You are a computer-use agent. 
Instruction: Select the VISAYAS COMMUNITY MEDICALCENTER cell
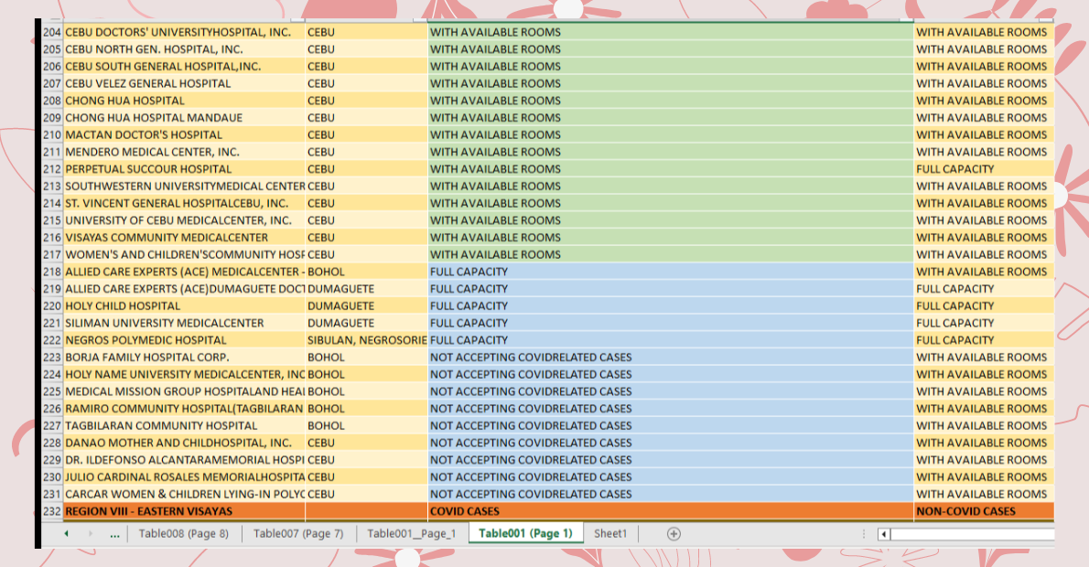[x=184, y=238]
